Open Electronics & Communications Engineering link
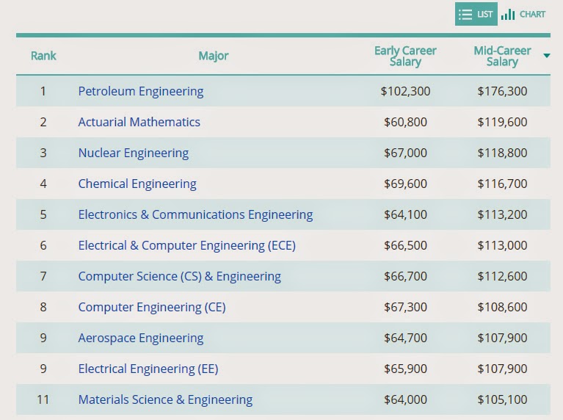The height and width of the screenshot is (420, 563). pyautogui.click(x=195, y=215)
